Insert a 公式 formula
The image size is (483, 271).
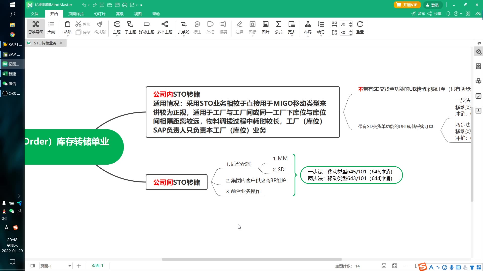279,28
